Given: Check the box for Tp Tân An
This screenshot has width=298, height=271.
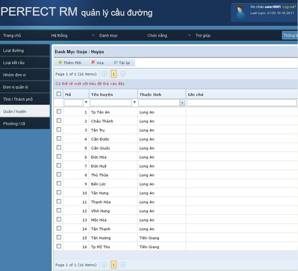Looking at the screenshot, I should (59, 111).
